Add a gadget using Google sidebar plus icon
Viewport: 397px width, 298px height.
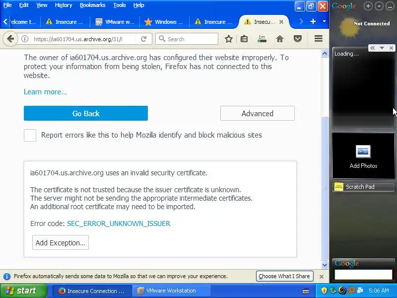click(x=368, y=6)
